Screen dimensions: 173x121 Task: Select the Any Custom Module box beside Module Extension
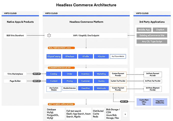click(54, 89)
